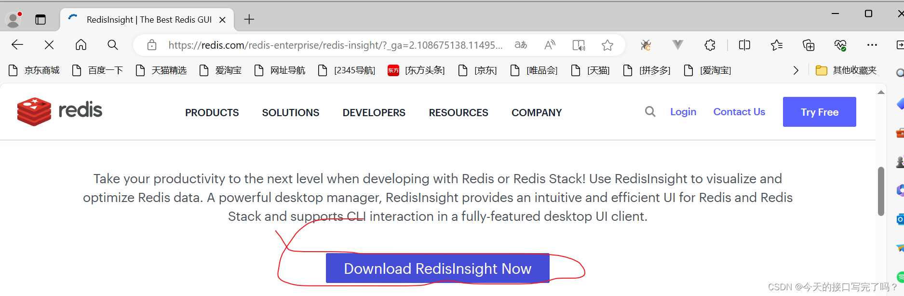Add page to favorites star icon
This screenshot has height=296, width=904.
click(x=607, y=45)
